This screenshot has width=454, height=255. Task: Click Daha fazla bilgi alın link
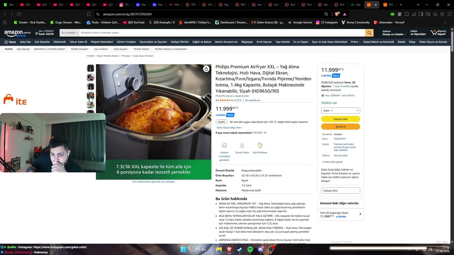[x=229, y=127]
